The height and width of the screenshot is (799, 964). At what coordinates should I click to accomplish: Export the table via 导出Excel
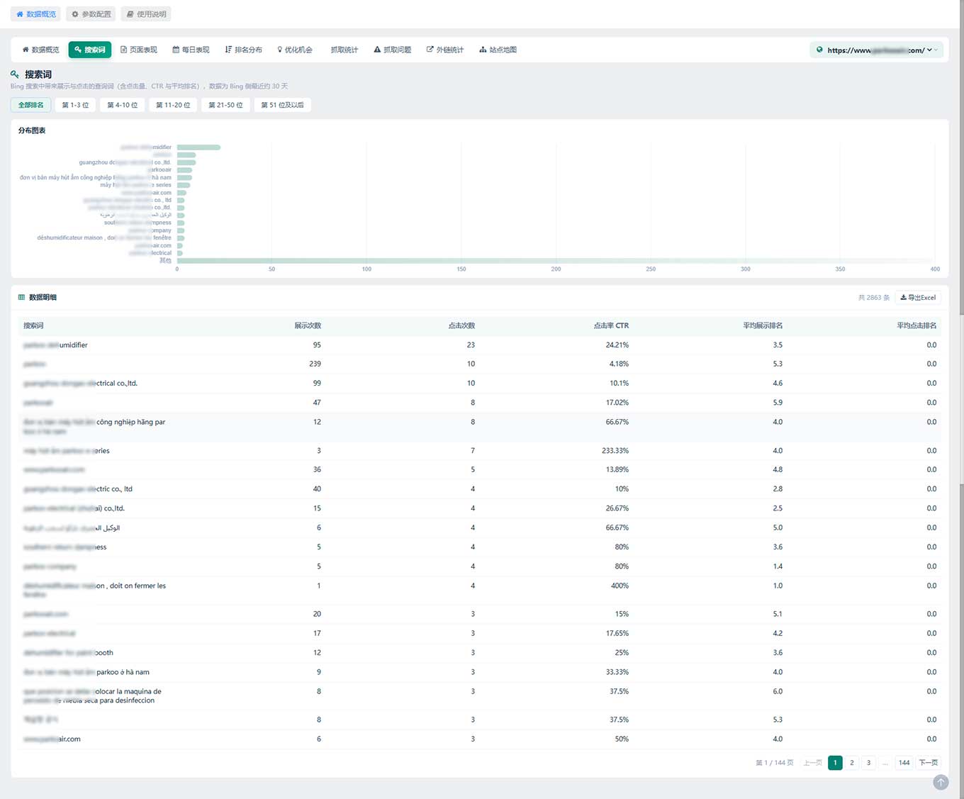tap(918, 297)
